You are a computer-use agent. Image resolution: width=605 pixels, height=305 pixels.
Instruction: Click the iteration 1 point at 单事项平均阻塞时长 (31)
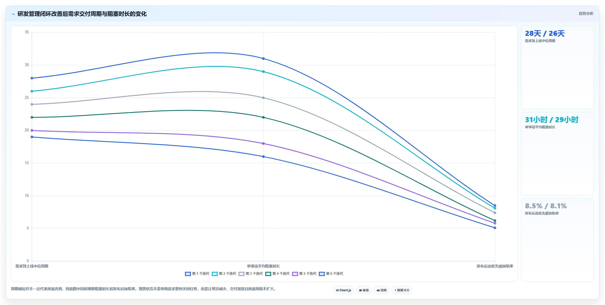point(263,59)
